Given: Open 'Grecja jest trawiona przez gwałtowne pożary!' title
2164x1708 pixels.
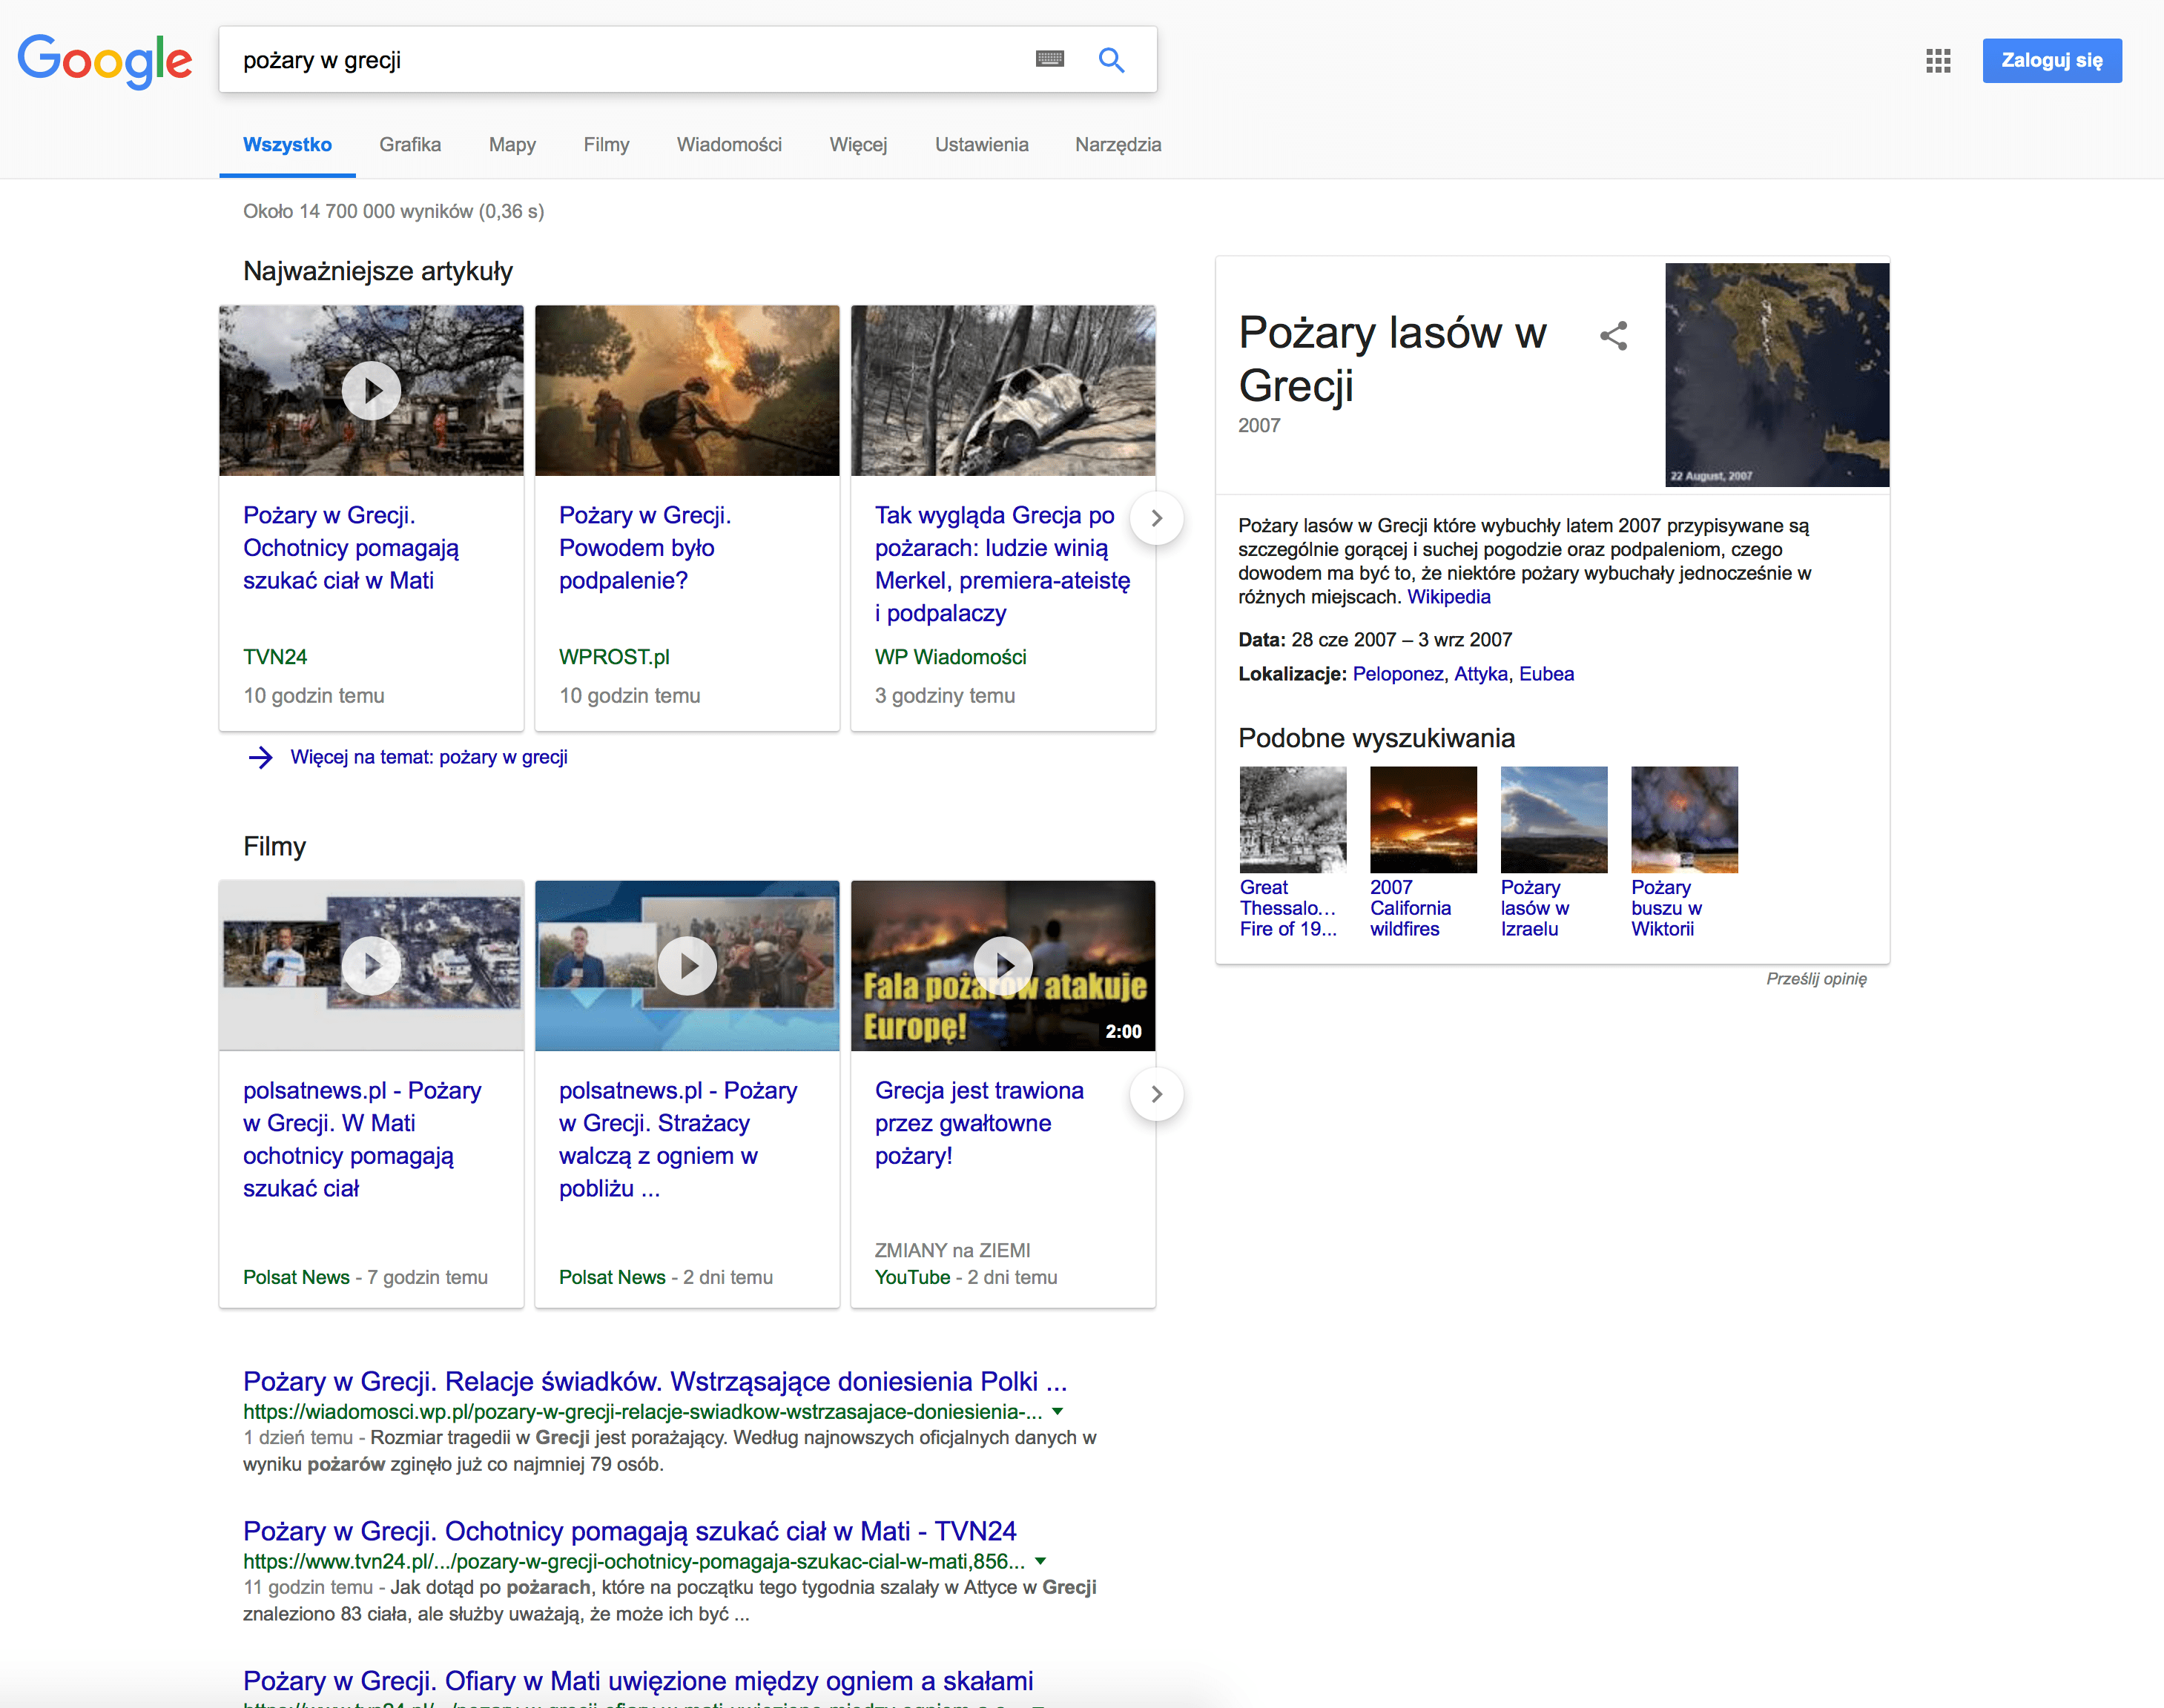Looking at the screenshot, I should (x=978, y=1123).
